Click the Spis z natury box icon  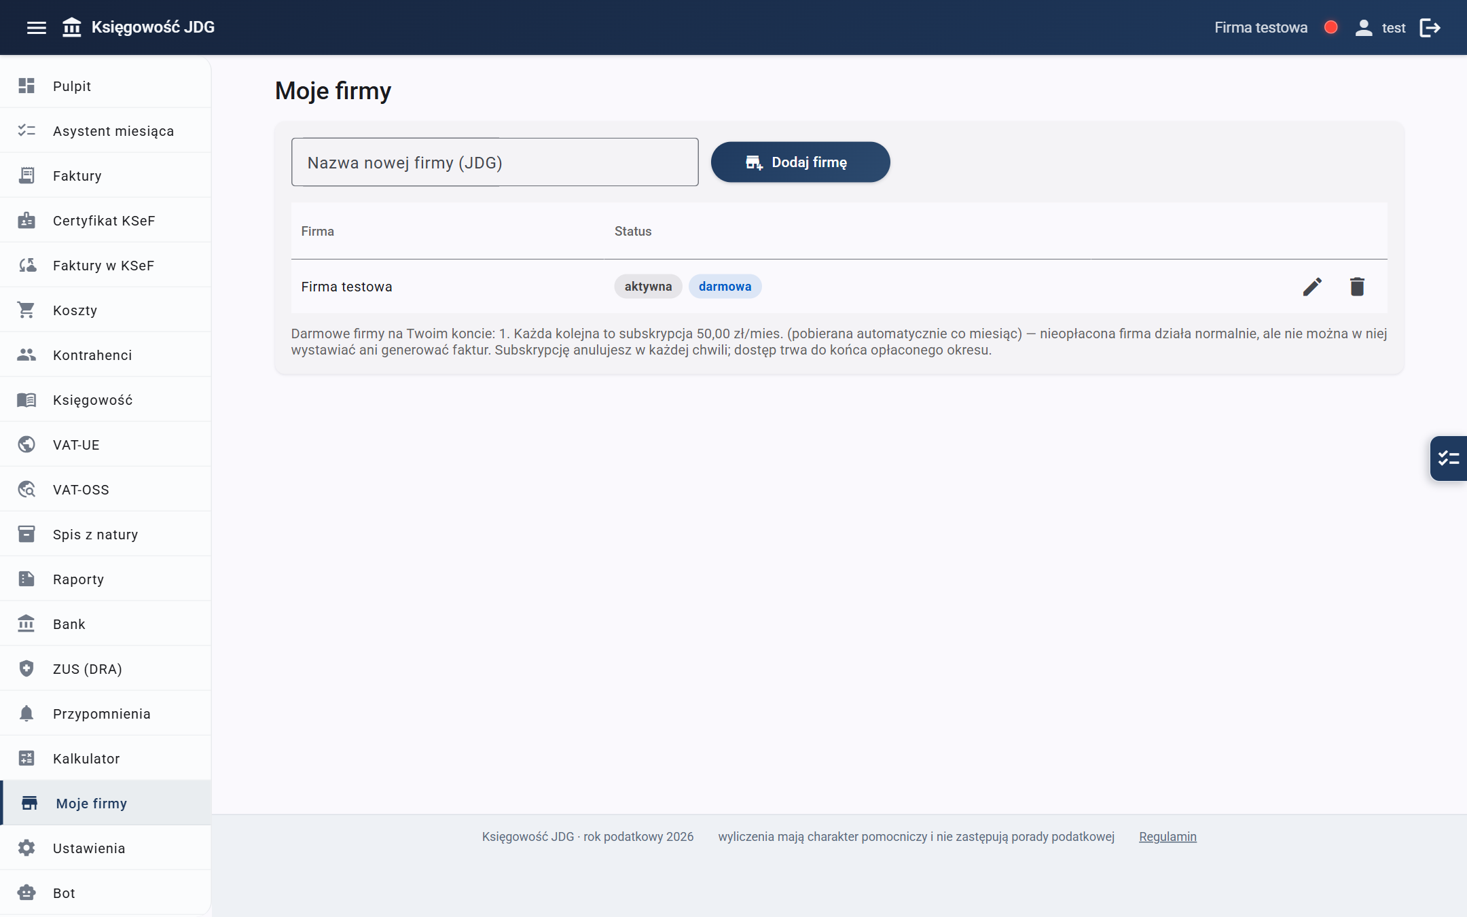[26, 534]
